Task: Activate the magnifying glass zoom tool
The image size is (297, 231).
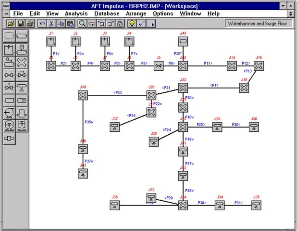Action: point(82,24)
